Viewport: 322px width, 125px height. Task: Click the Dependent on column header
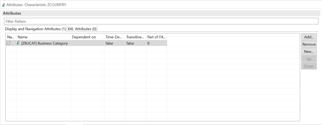tap(88, 37)
